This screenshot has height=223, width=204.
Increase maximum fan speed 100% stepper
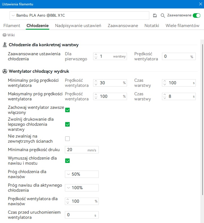(x=96, y=95)
